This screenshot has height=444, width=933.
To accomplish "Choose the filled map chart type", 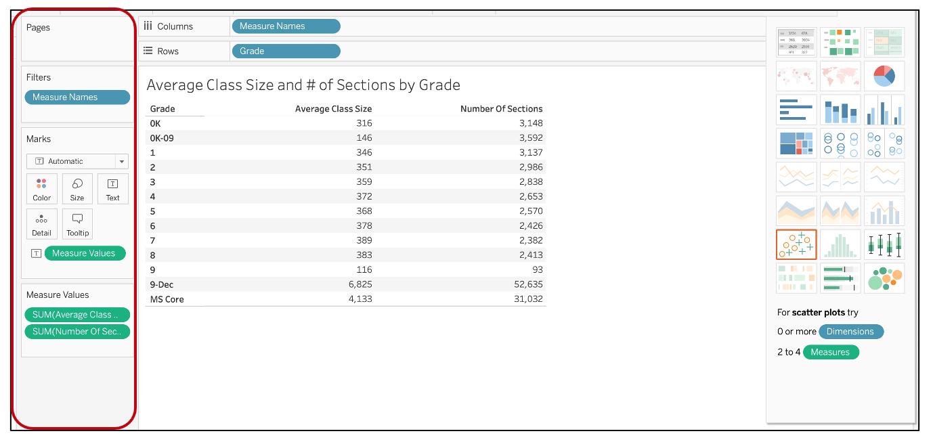I will (x=840, y=75).
